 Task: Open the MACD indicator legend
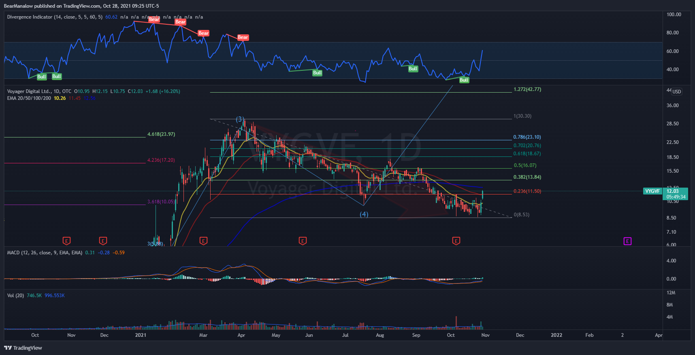point(45,253)
